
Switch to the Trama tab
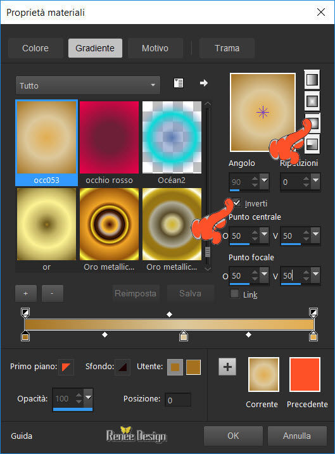tap(227, 48)
